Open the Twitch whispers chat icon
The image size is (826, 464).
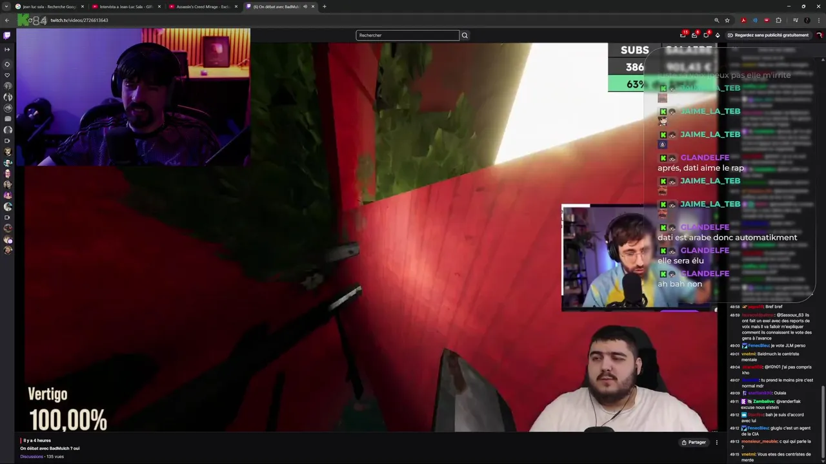(x=706, y=35)
